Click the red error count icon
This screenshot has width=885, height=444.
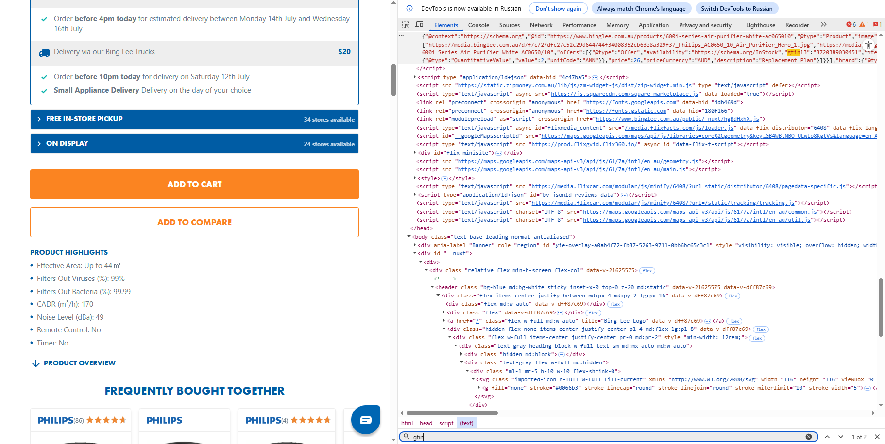[x=849, y=24]
